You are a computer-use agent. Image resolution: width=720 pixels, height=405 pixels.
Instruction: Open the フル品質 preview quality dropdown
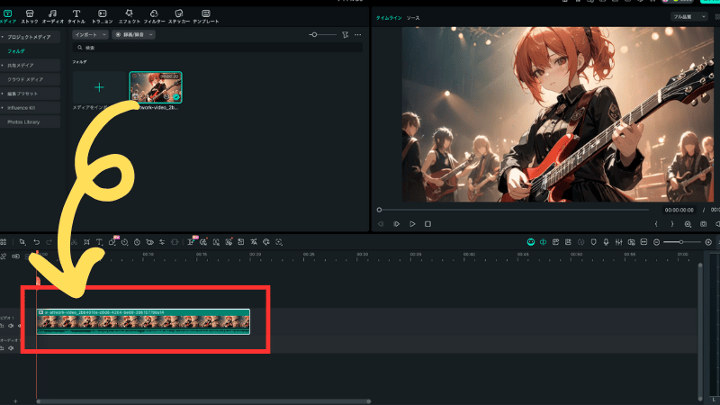[x=688, y=17]
